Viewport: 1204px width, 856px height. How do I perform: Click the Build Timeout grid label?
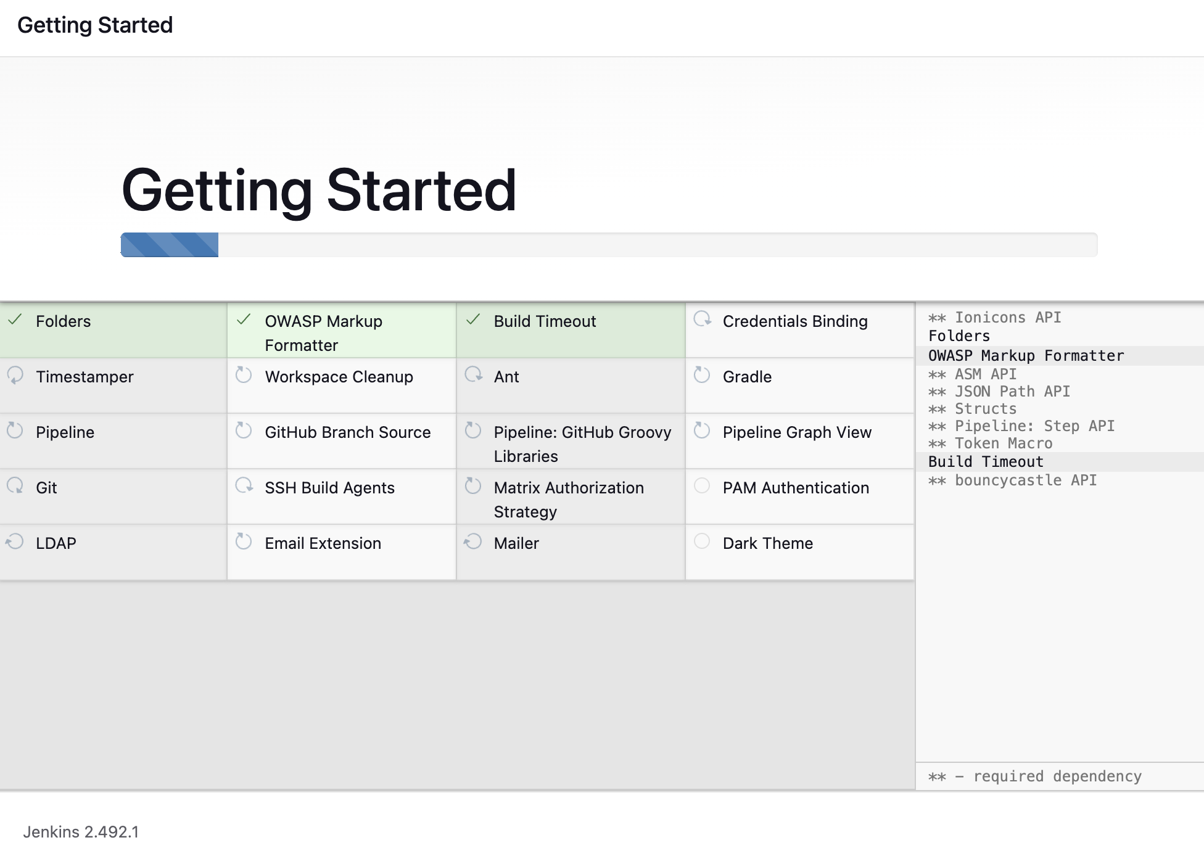tap(545, 321)
